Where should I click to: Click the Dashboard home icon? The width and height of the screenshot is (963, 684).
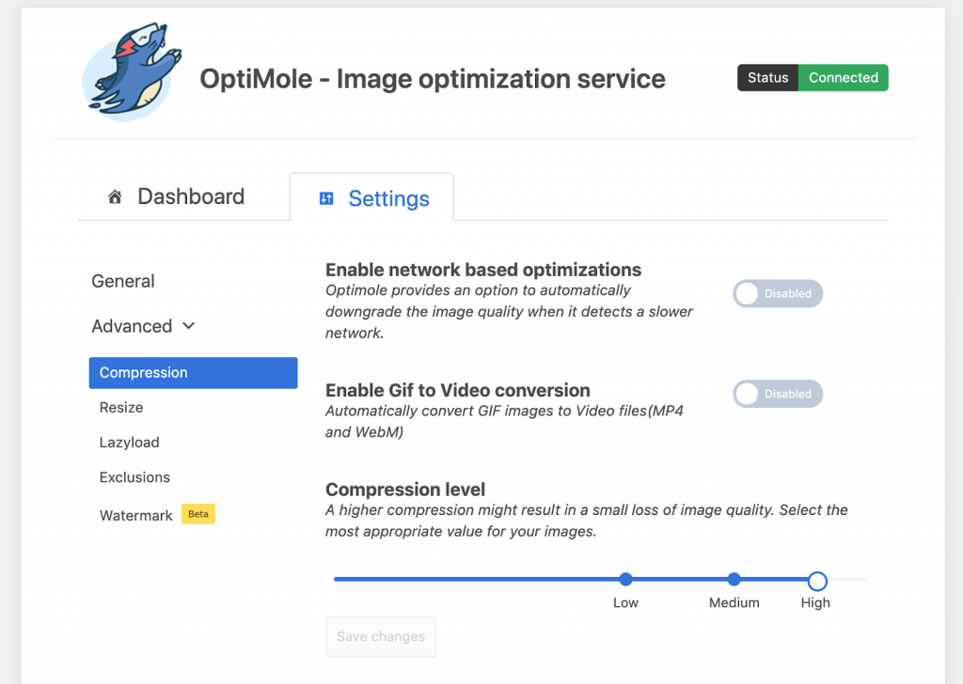tap(115, 197)
